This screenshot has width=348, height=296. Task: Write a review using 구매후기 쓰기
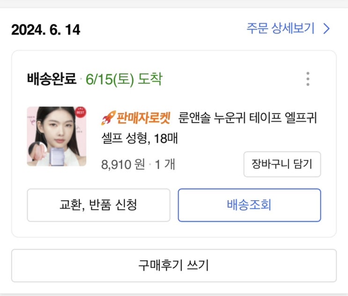174,266
